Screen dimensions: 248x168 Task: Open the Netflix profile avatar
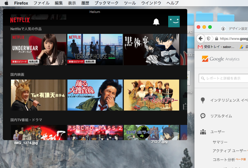coord(174,22)
